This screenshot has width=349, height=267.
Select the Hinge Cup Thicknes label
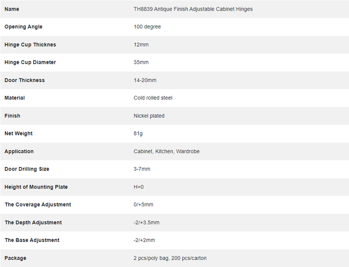[30, 45]
